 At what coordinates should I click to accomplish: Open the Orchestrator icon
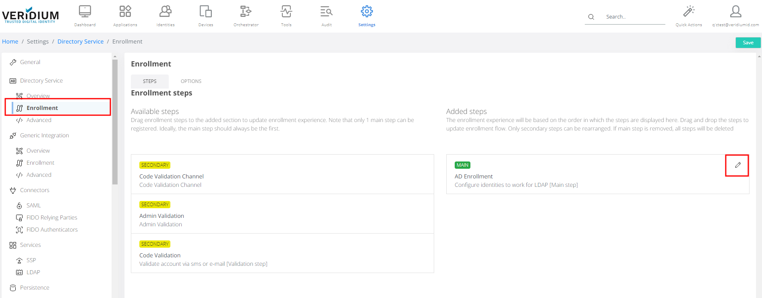tap(246, 12)
